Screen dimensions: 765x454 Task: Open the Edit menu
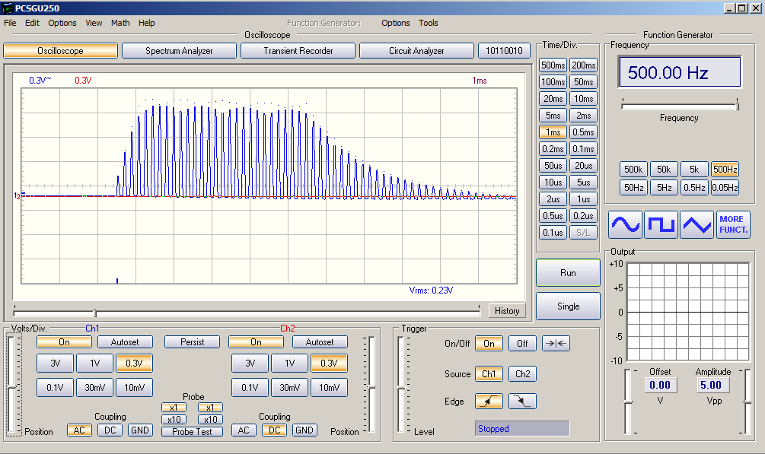coord(32,23)
